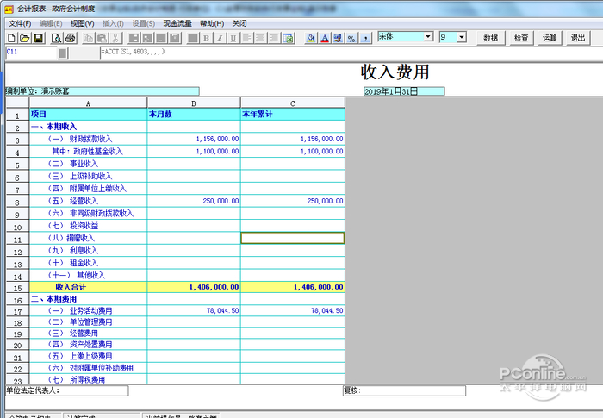Click the formula bar showing =ACCT(SL,4603

(350, 53)
